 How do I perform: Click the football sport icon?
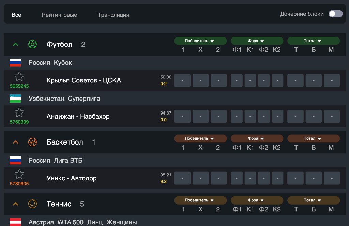click(32, 44)
